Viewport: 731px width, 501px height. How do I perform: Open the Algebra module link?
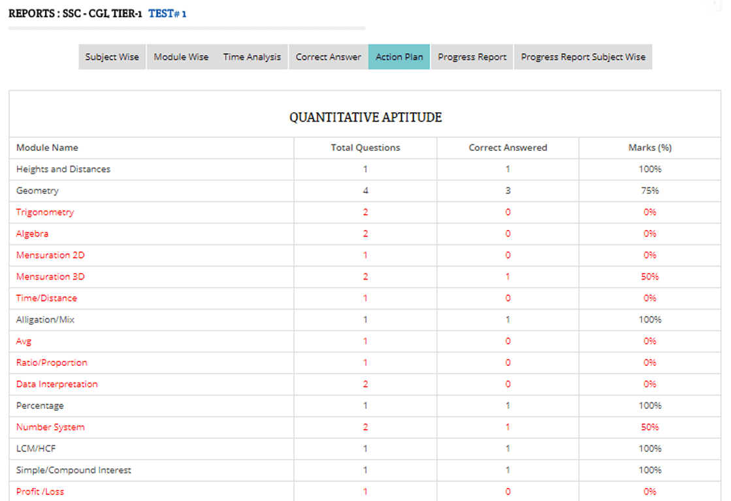coord(32,234)
